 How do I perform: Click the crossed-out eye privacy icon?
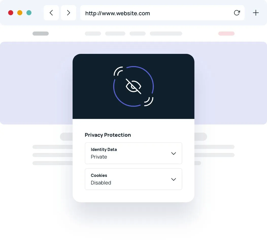[133, 86]
